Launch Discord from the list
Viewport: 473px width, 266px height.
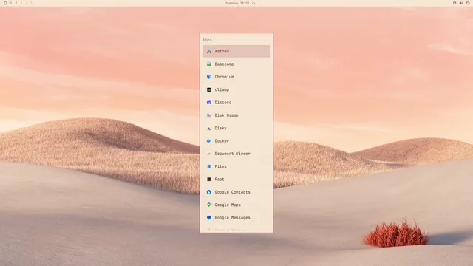click(x=236, y=103)
